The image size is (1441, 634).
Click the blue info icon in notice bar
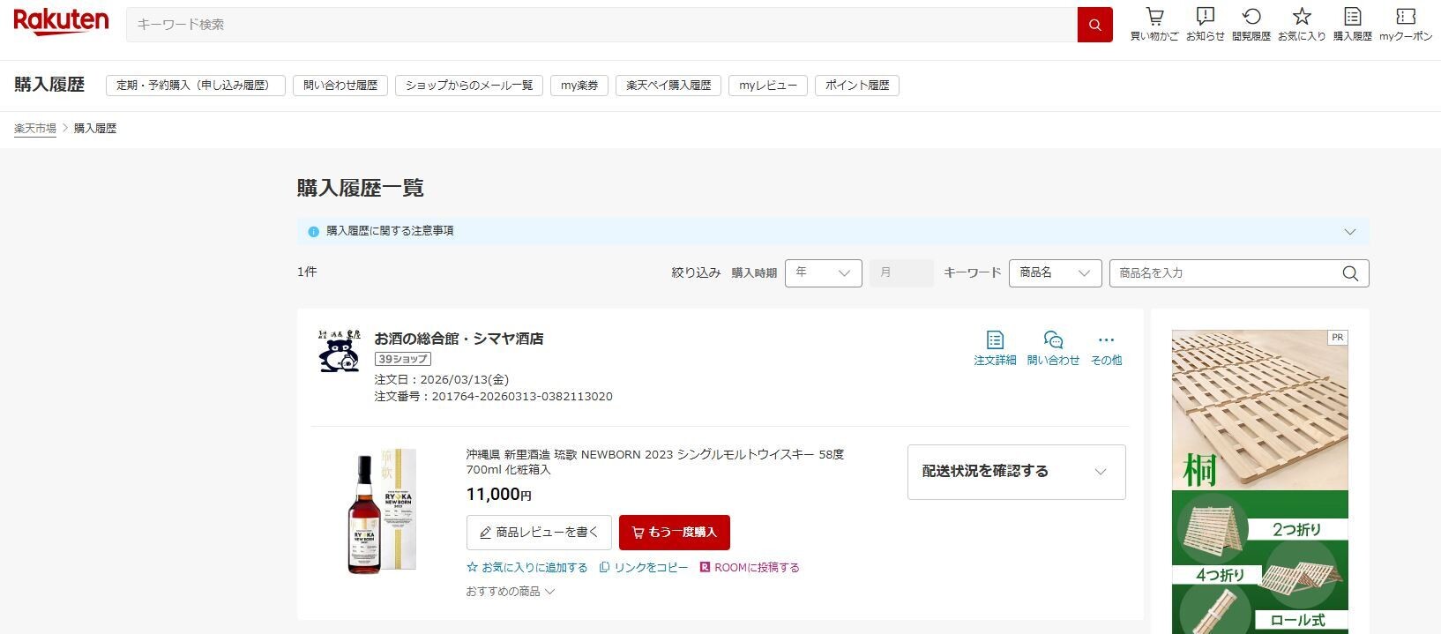click(x=313, y=231)
